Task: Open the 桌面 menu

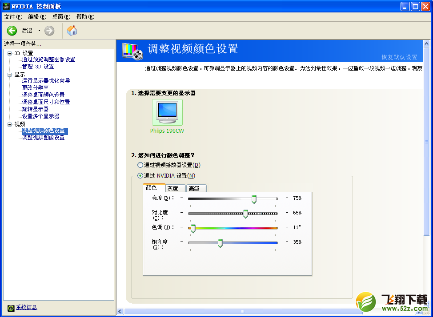Action: click(61, 17)
